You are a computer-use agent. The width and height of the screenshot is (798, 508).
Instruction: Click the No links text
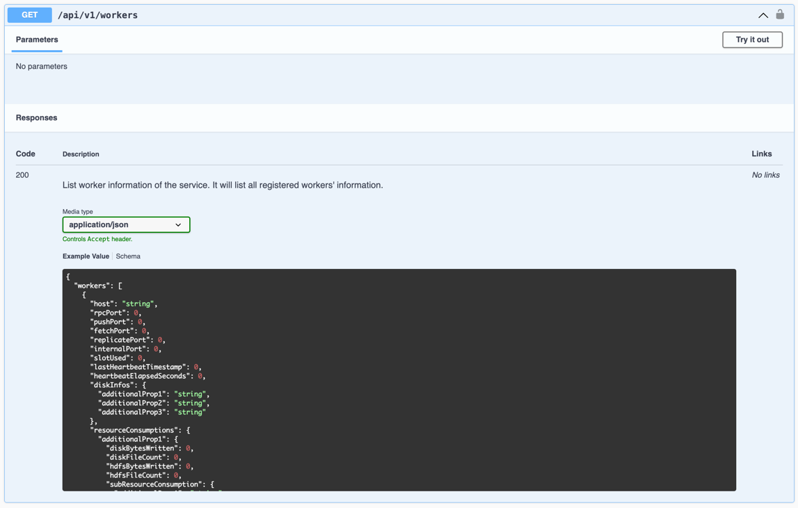[765, 175]
